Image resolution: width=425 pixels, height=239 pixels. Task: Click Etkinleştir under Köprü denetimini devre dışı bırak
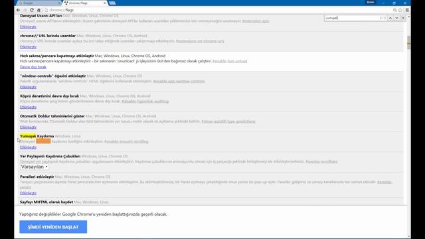[x=28, y=107]
